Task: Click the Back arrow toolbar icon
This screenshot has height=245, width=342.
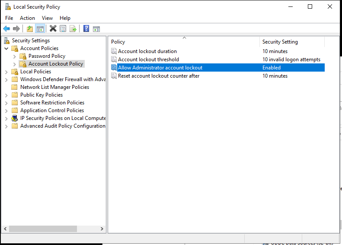Action: [6, 29]
